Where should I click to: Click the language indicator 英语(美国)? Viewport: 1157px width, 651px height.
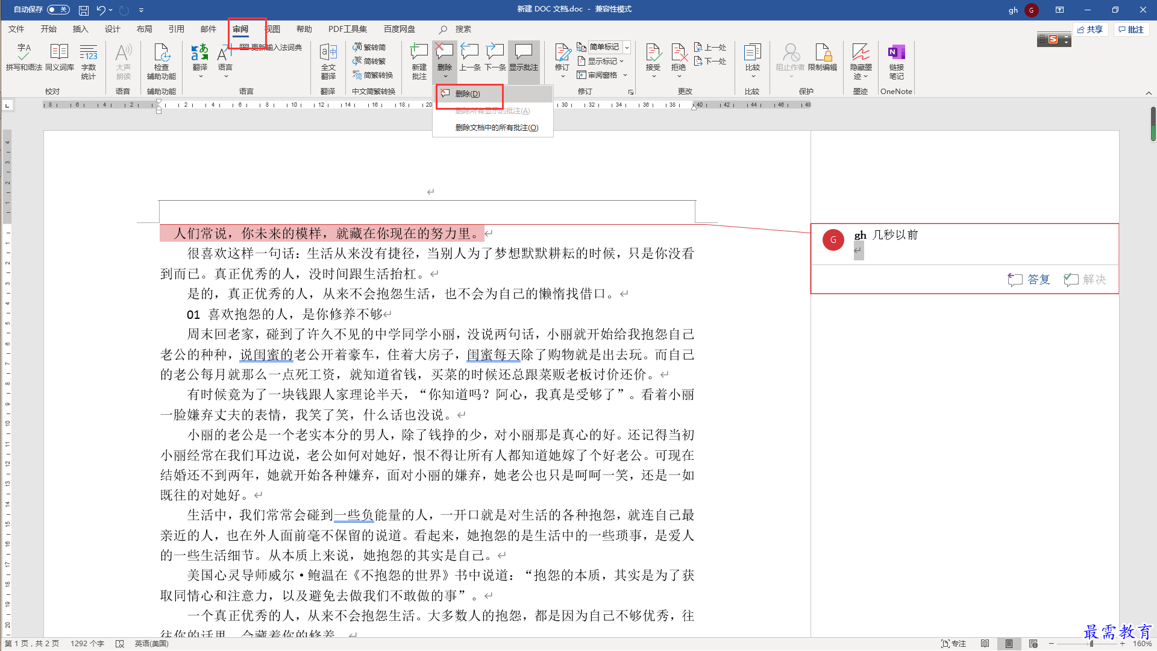[x=151, y=644]
